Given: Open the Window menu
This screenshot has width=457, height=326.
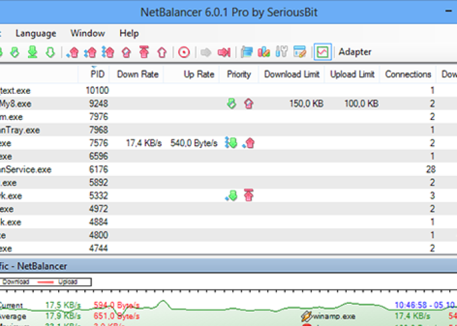Looking at the screenshot, I should coord(87,33).
